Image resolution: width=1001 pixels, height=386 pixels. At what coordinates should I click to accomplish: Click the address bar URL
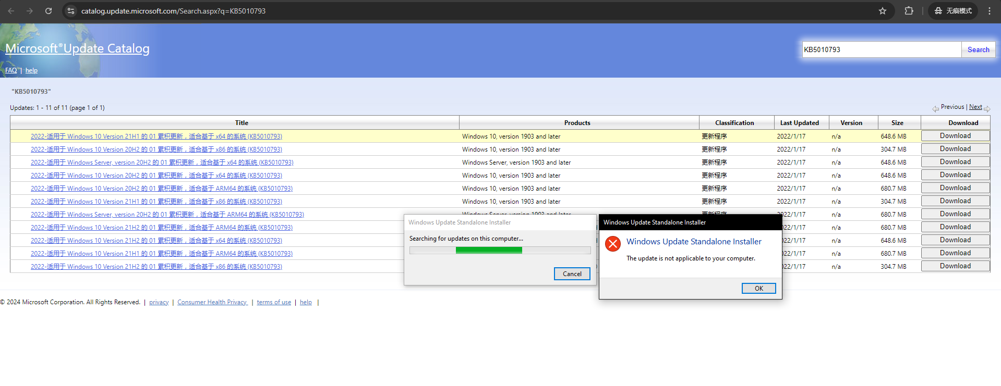(173, 11)
